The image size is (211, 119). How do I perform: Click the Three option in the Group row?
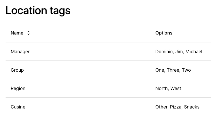(174, 70)
